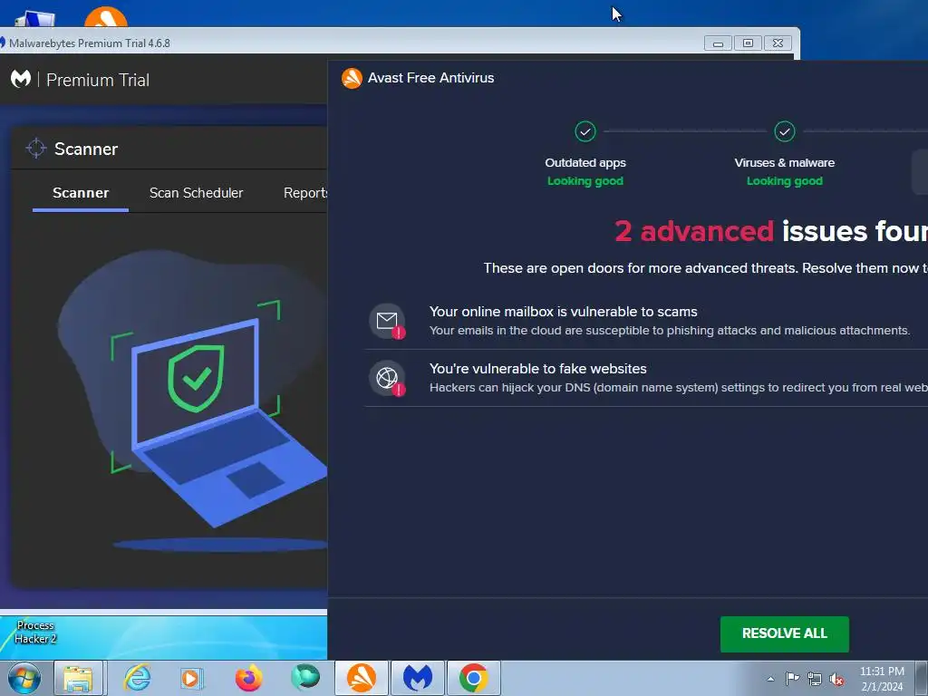Click the mailbox envelope warning icon

(387, 321)
